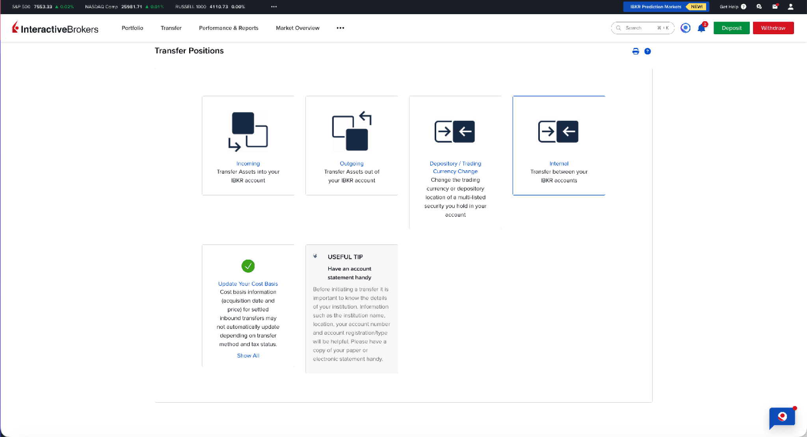Click the Useful Tip lightbulb icon
The height and width of the screenshot is (437, 807).
pos(315,256)
